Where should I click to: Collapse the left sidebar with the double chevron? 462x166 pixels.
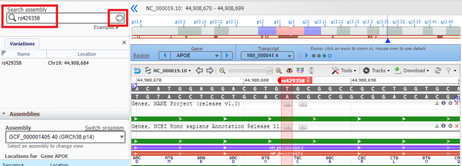point(134,8)
